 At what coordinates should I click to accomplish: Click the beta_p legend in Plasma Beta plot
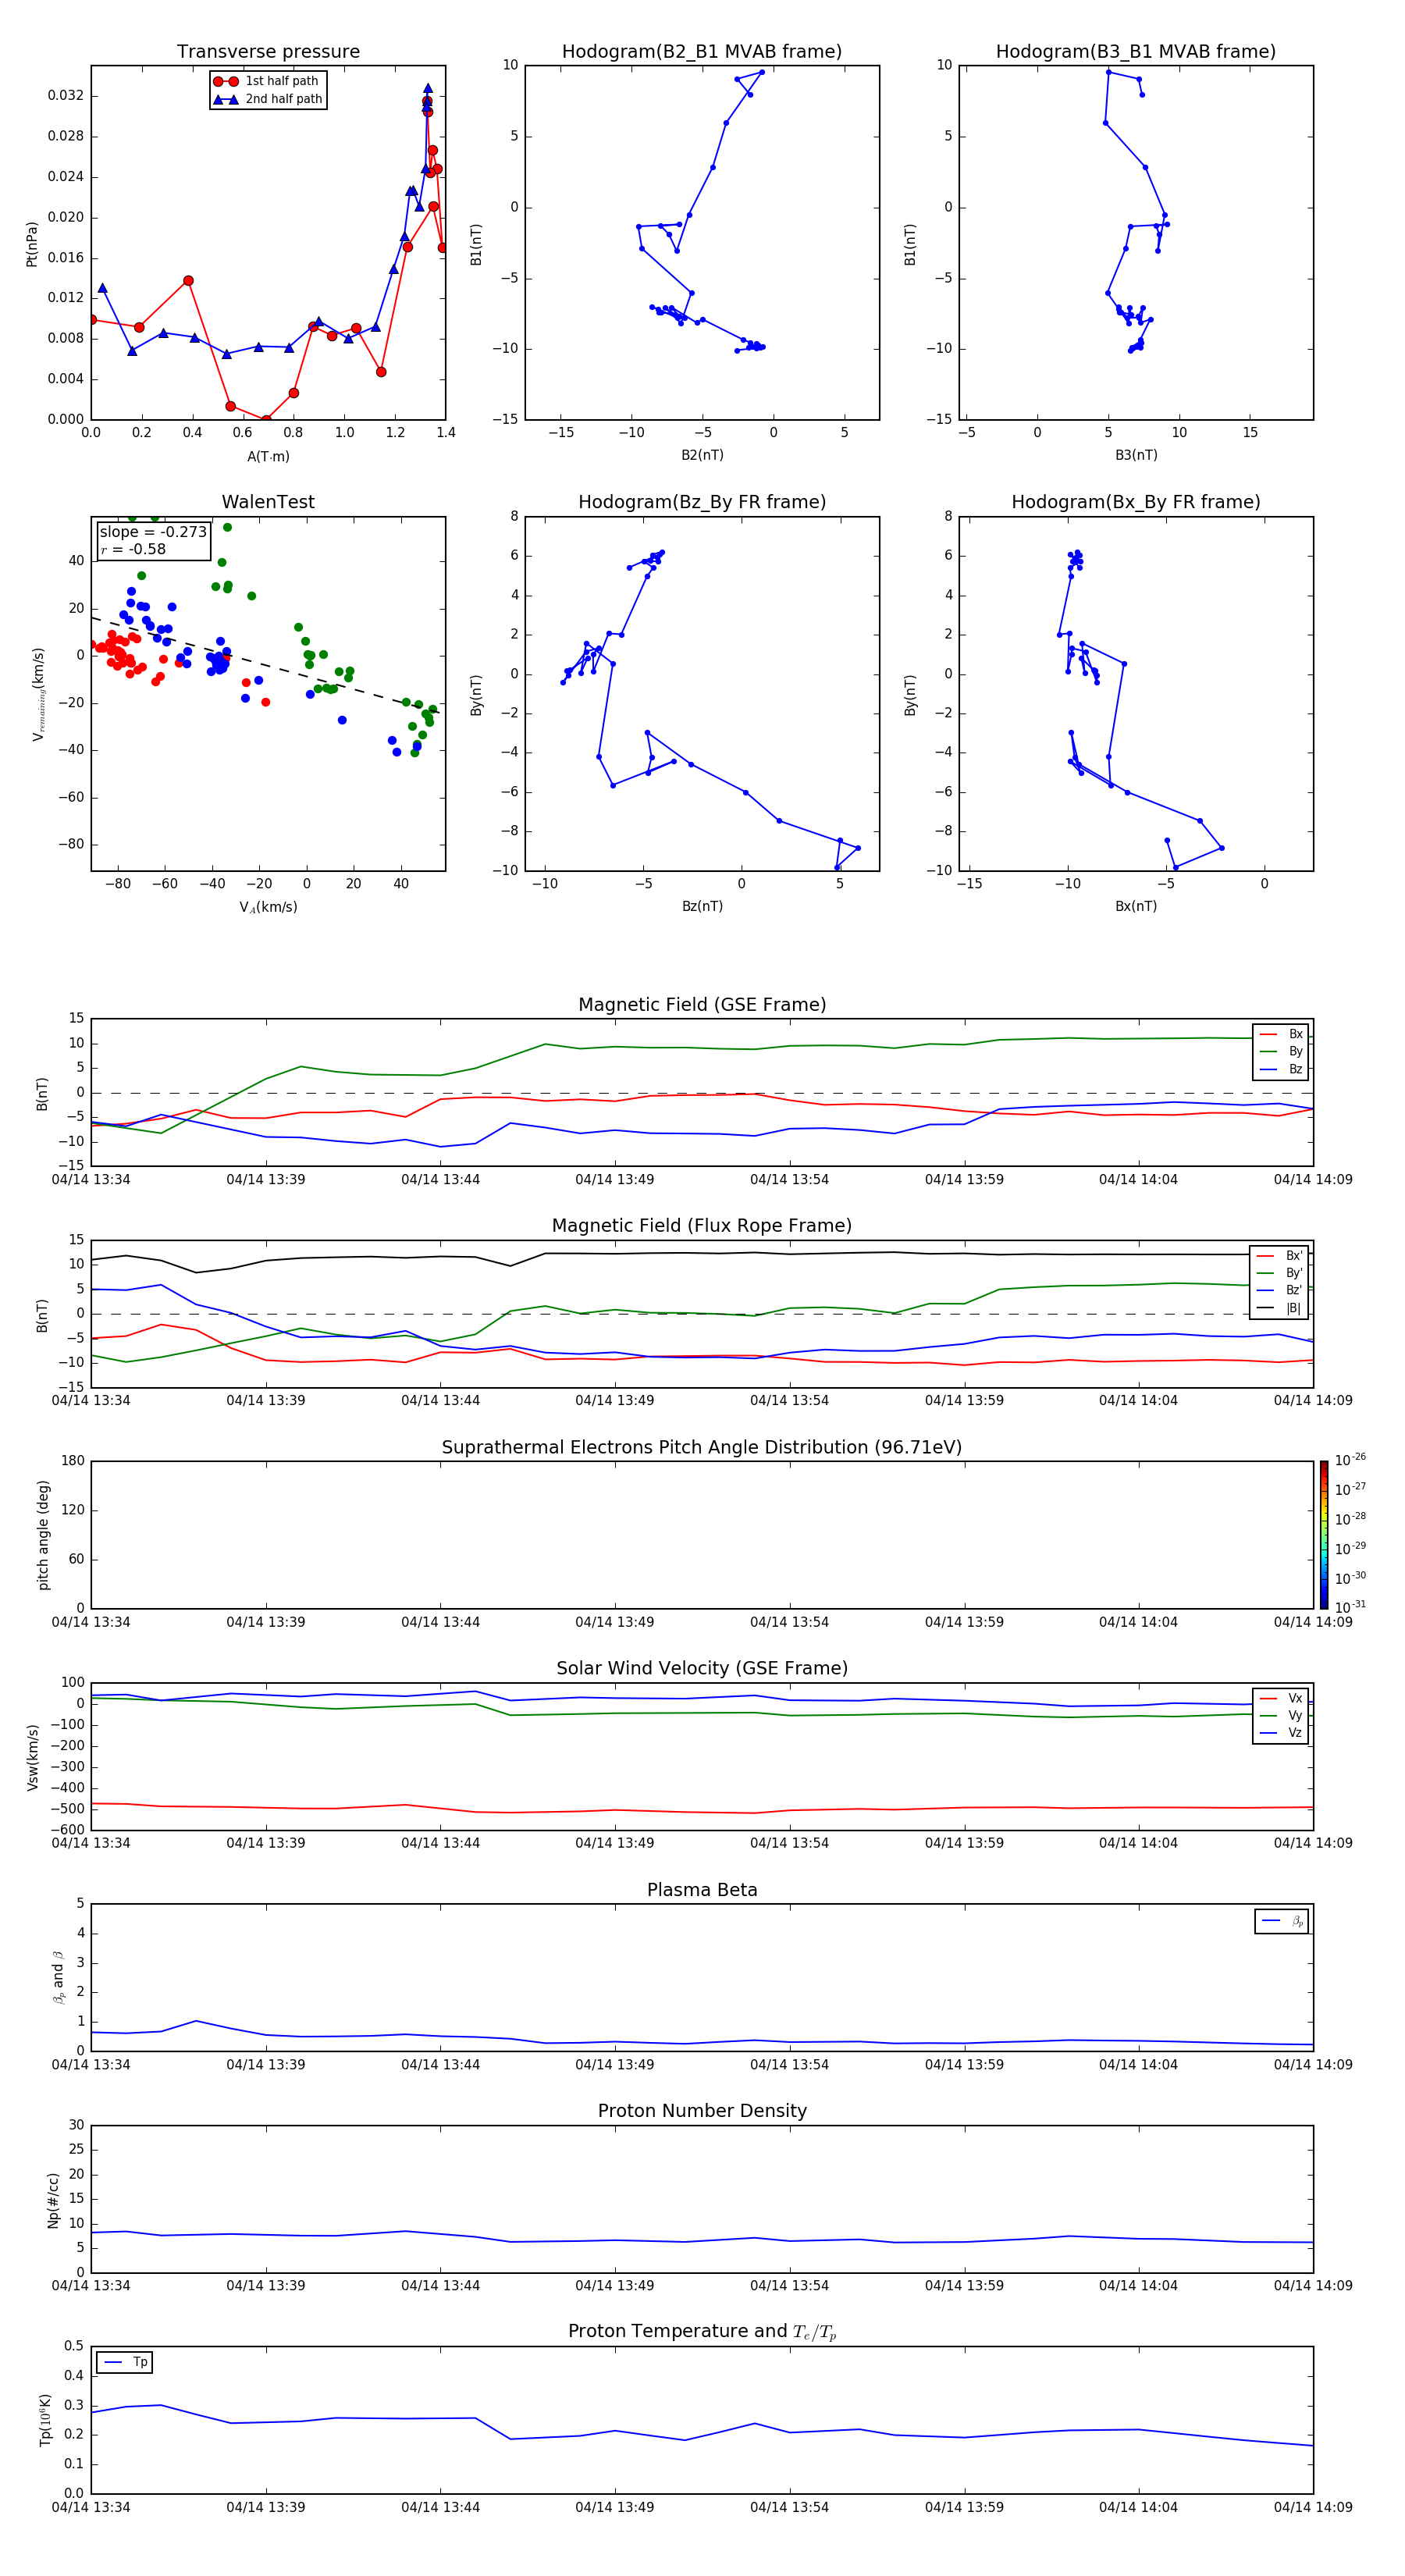click(1282, 1921)
